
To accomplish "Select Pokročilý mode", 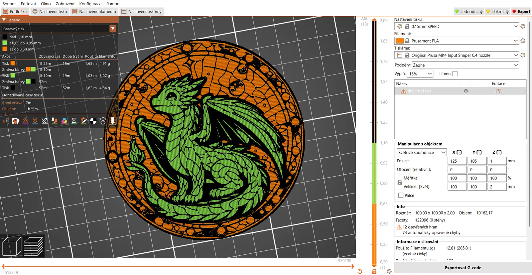I will [x=497, y=12].
